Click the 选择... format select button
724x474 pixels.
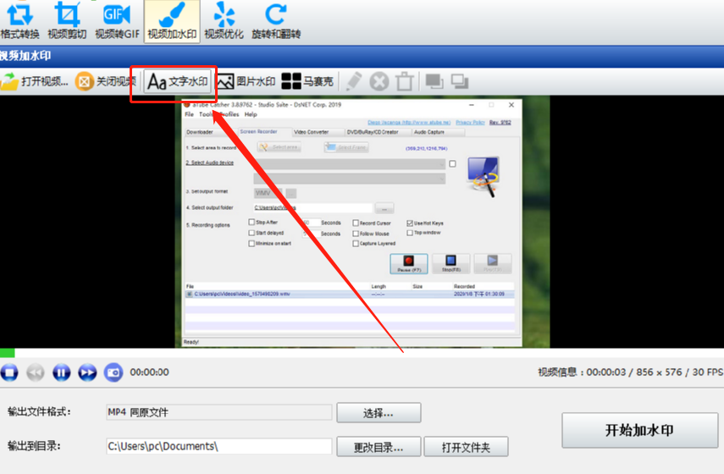(x=379, y=412)
